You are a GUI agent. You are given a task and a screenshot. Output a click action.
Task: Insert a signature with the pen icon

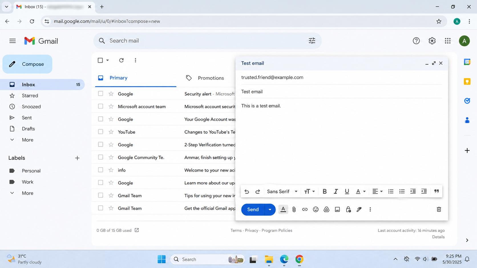[359, 209]
